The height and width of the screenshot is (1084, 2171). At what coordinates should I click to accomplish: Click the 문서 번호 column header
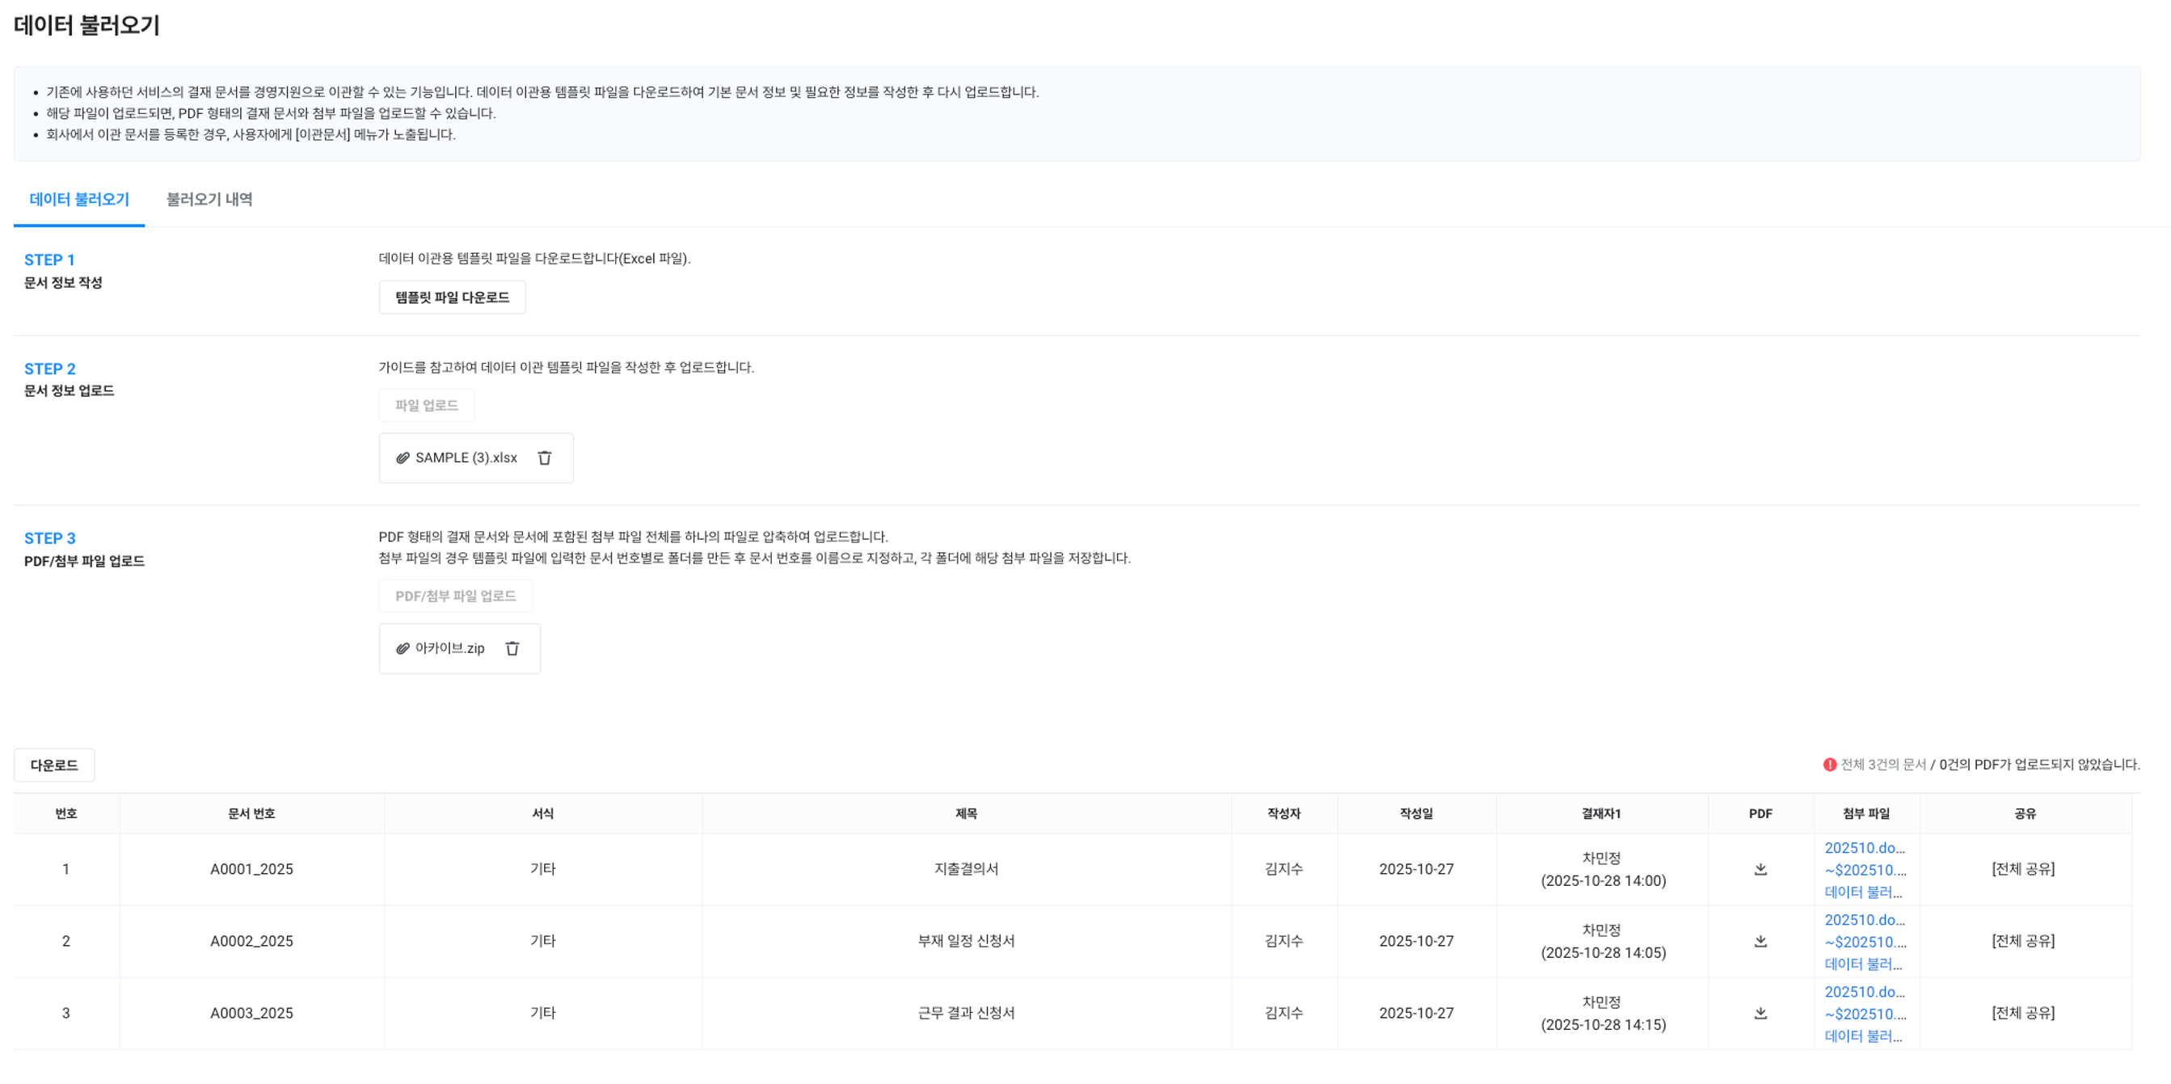tap(251, 813)
